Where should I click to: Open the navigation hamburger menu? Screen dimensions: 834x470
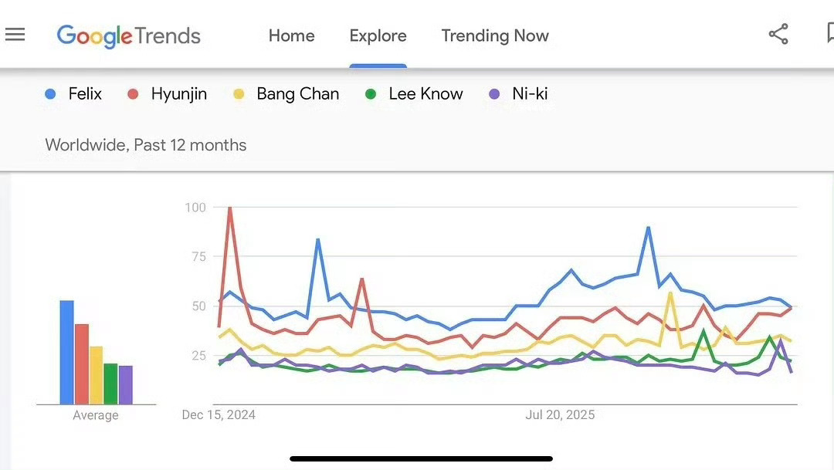coord(15,34)
